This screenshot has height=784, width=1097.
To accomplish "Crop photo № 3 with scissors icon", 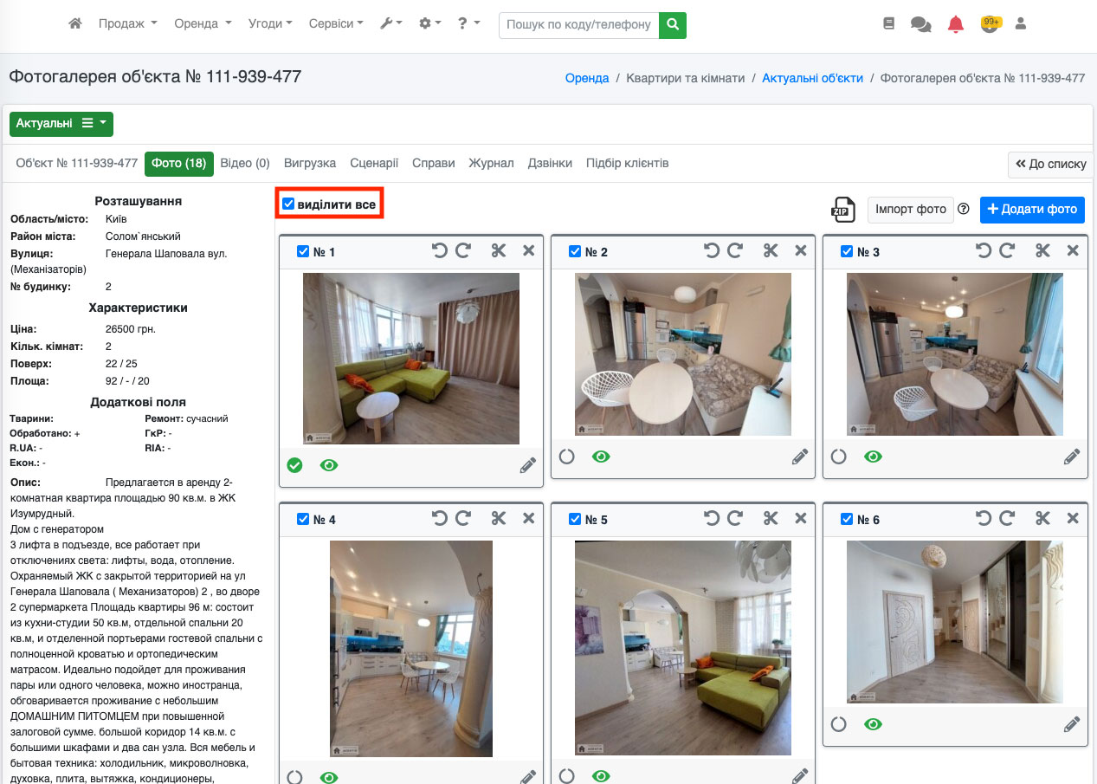I will click(1042, 251).
